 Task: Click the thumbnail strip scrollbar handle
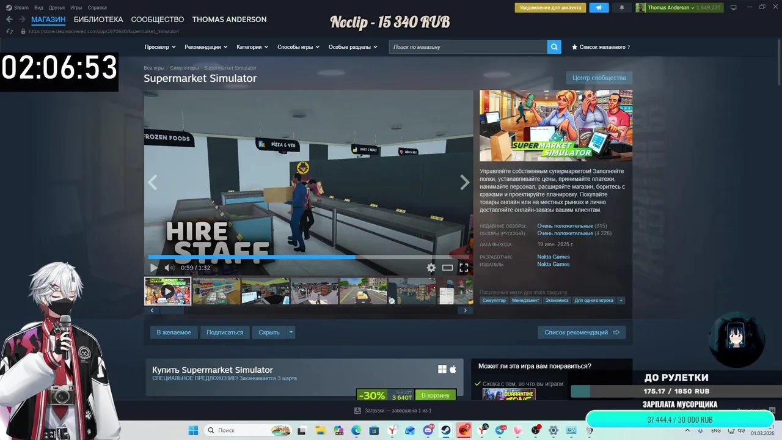click(172, 310)
